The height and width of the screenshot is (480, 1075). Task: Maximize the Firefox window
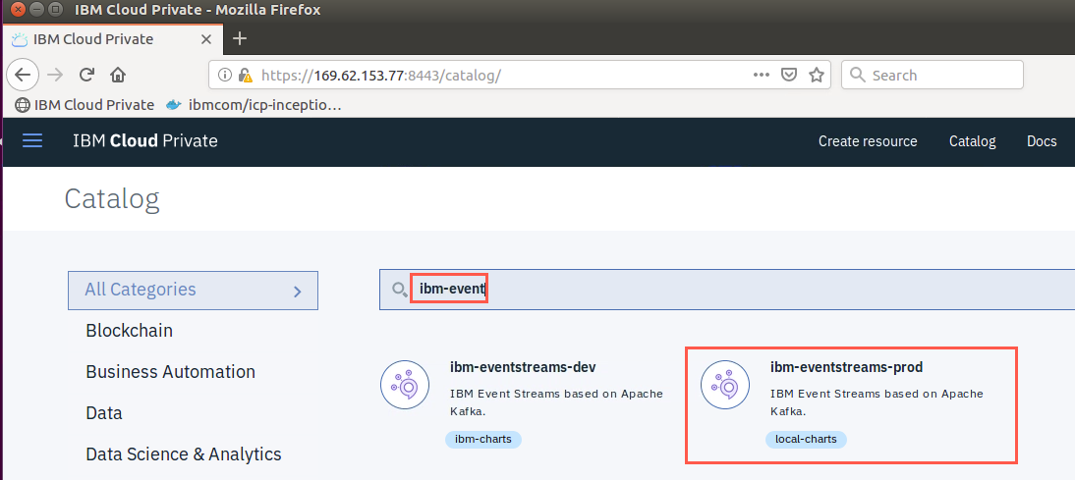56,10
